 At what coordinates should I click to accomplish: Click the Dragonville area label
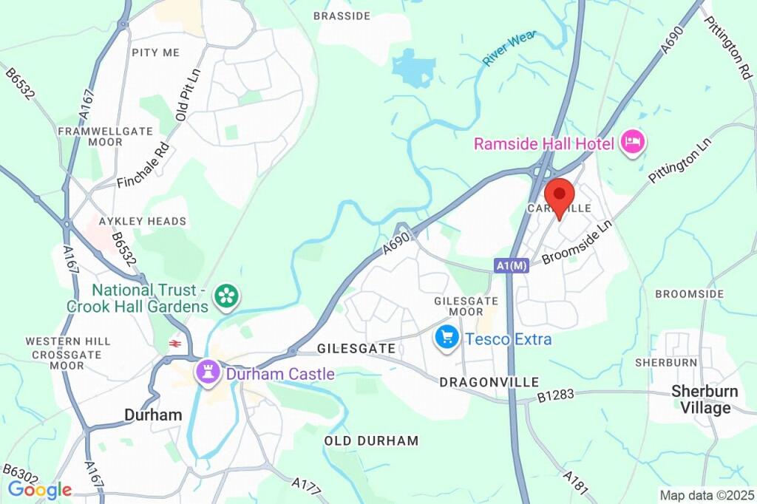click(x=489, y=382)
